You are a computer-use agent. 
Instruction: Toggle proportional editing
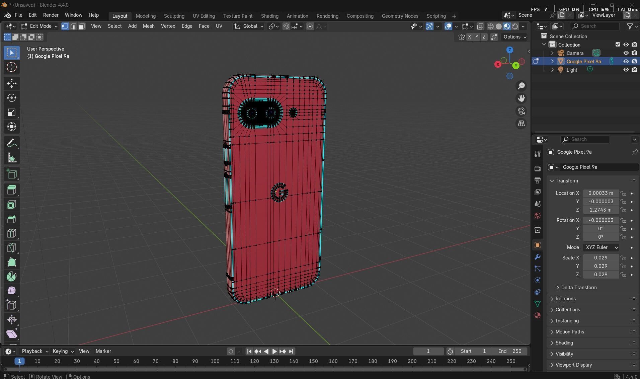click(x=310, y=26)
